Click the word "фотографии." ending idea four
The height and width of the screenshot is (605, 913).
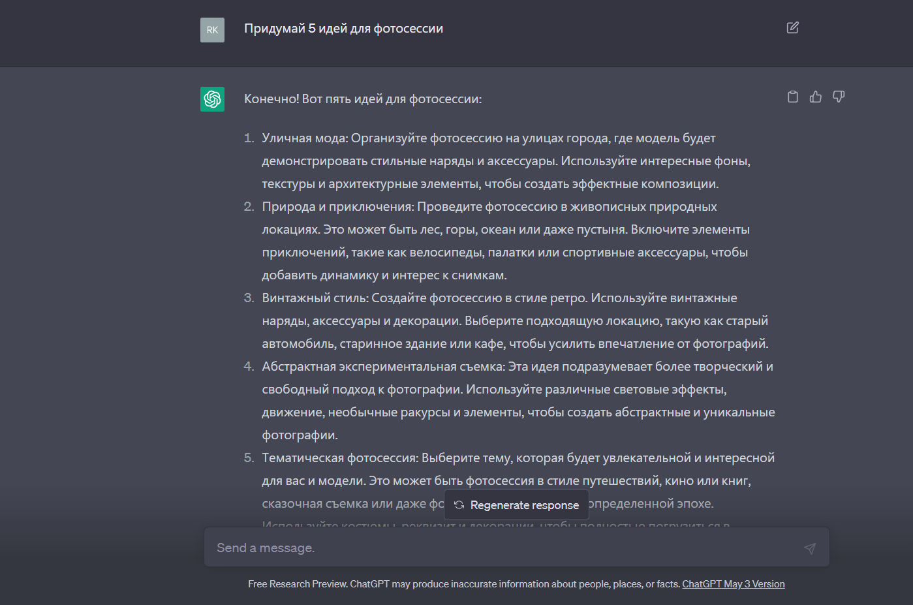click(300, 435)
